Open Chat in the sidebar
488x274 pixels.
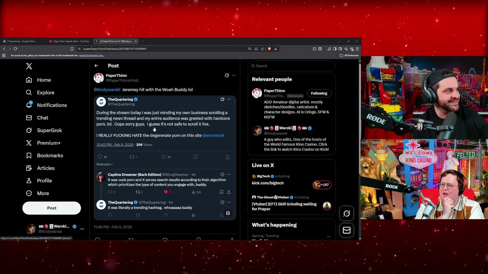pyautogui.click(x=37, y=118)
